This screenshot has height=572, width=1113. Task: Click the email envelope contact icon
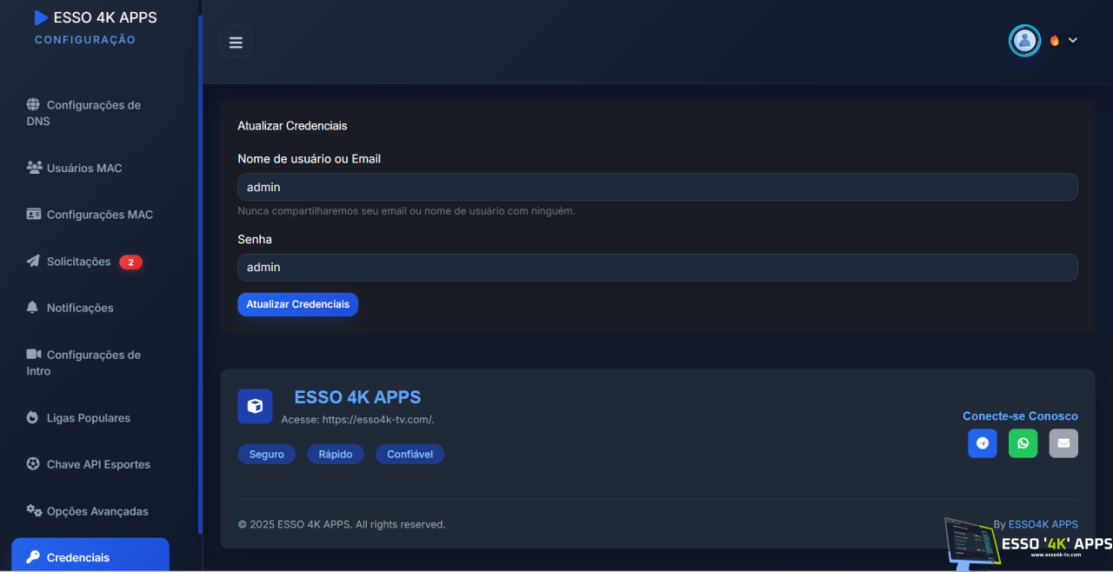[x=1063, y=443]
